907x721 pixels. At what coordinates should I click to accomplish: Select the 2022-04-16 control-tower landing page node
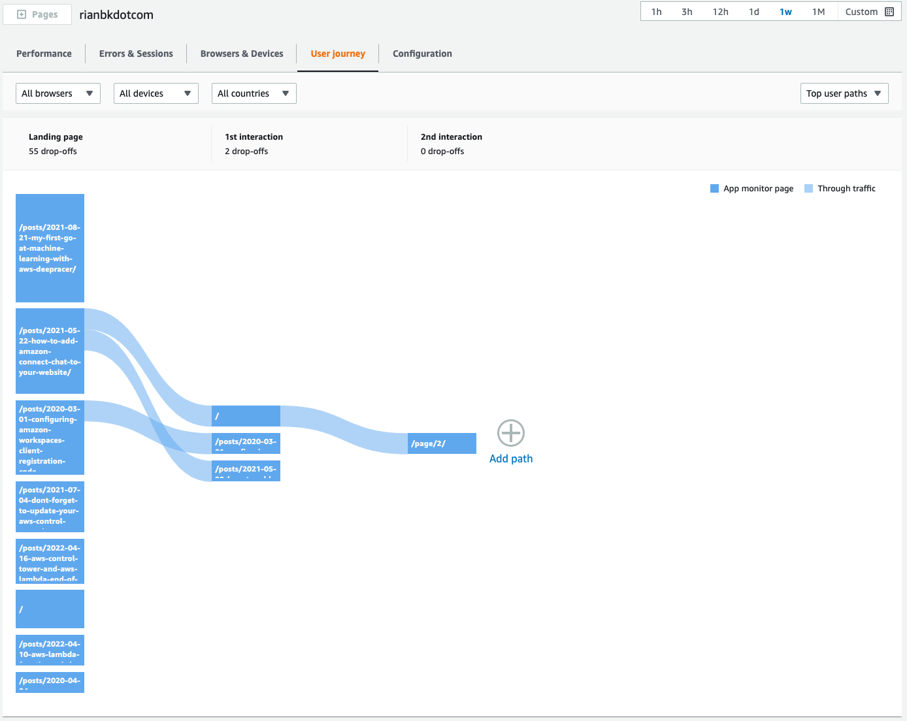click(x=50, y=561)
